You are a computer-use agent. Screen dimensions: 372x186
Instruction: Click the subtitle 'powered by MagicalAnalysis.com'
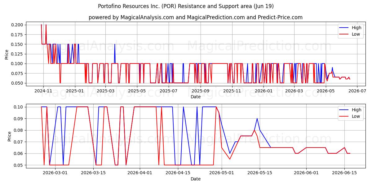(x=131, y=17)
